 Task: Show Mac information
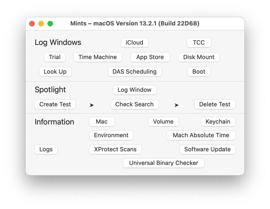(102, 121)
